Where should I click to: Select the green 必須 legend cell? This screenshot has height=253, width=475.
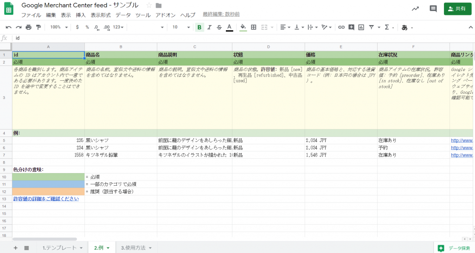point(48,177)
